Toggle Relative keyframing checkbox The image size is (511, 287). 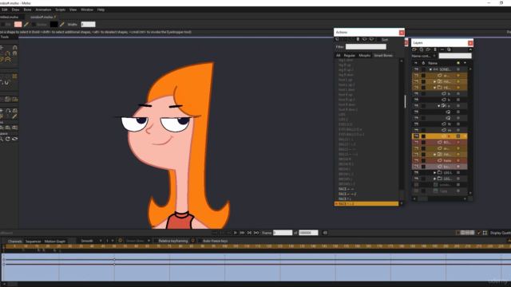pyautogui.click(x=156, y=241)
